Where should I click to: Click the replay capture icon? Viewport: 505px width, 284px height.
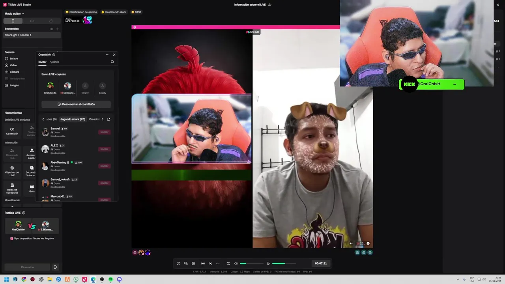coord(210,263)
